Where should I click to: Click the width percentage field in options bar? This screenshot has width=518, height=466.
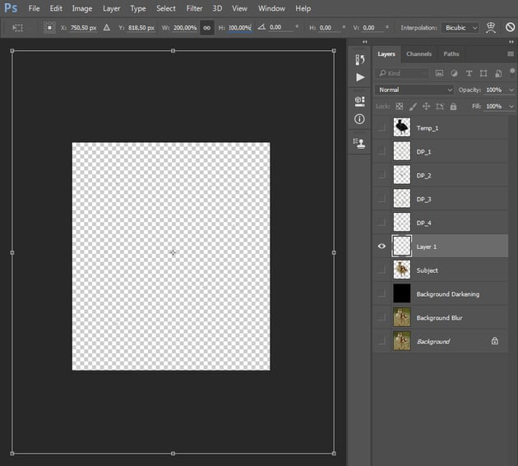[x=183, y=27]
